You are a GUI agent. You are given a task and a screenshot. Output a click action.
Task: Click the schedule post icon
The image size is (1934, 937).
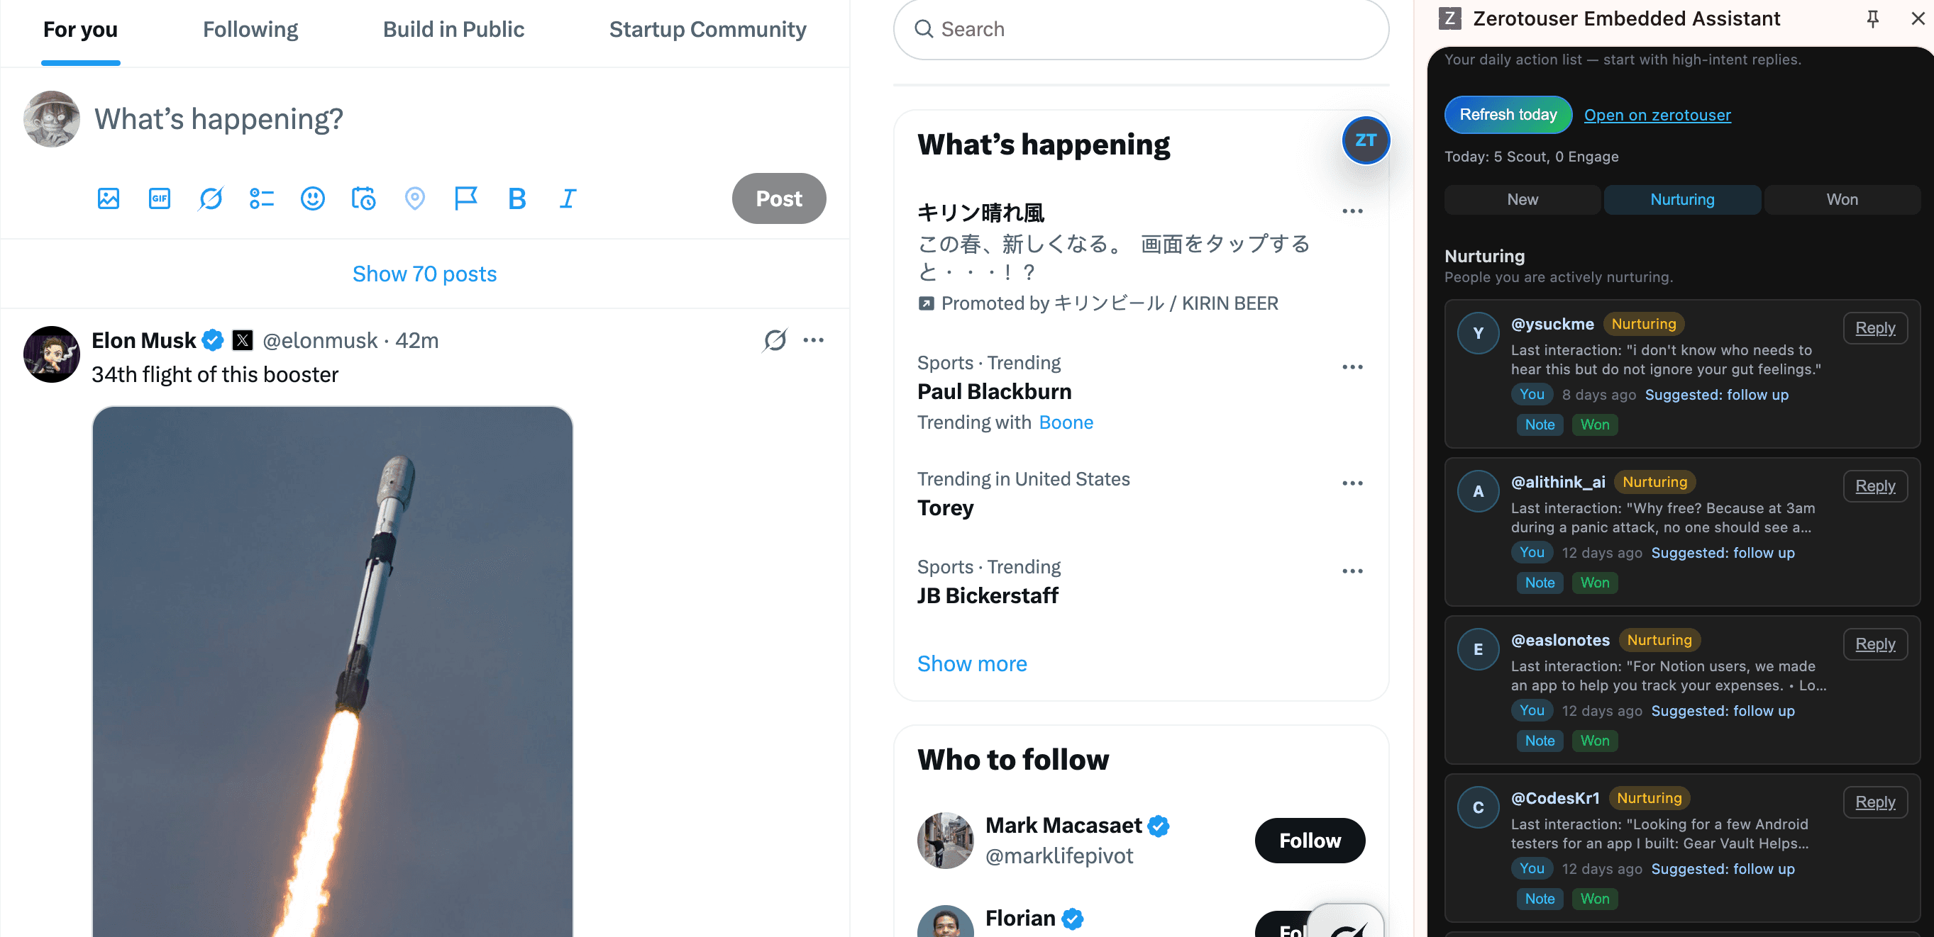pyautogui.click(x=363, y=198)
